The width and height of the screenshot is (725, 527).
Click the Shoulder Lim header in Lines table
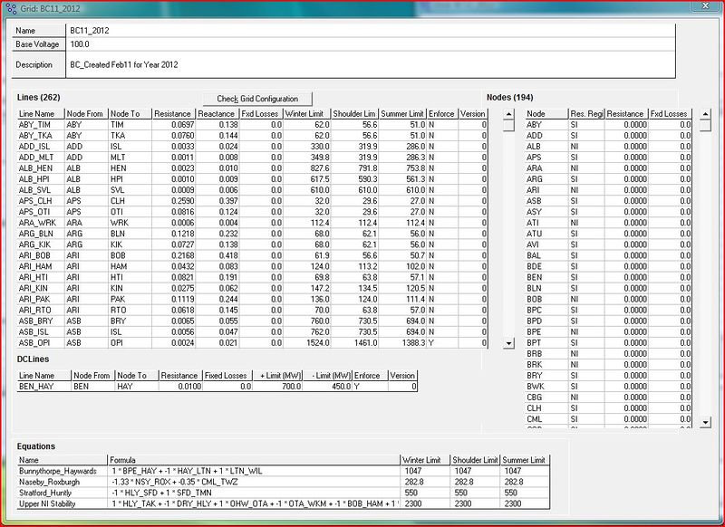coord(354,113)
